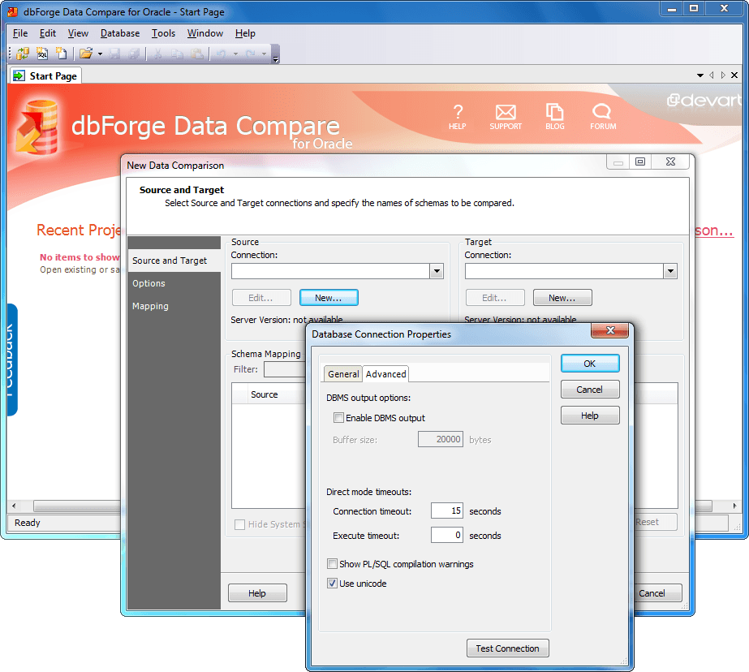Expand the Undo history dropdown arrow
Viewport: 749px width, 672px height.
coord(235,54)
